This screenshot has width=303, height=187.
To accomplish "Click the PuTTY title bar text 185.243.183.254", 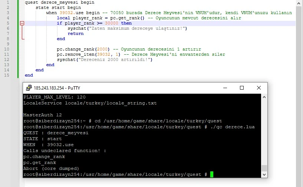I will click(56, 88).
